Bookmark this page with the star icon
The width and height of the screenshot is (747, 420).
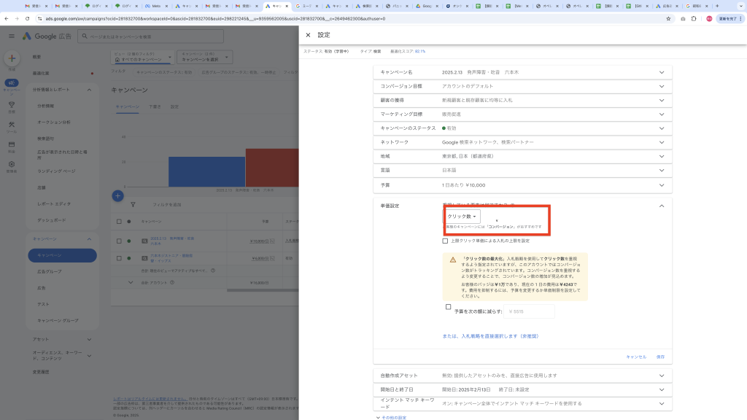pos(668,18)
